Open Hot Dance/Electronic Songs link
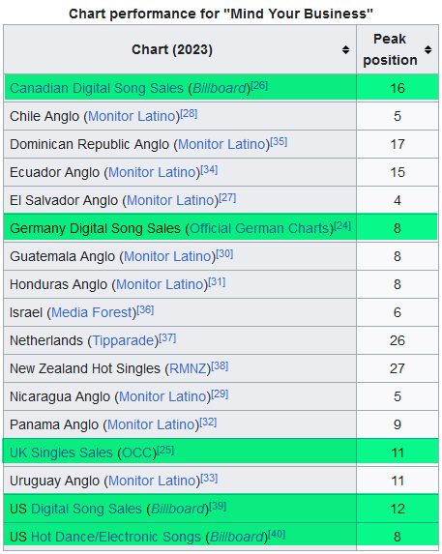The width and height of the screenshot is (442, 554). [x=116, y=537]
